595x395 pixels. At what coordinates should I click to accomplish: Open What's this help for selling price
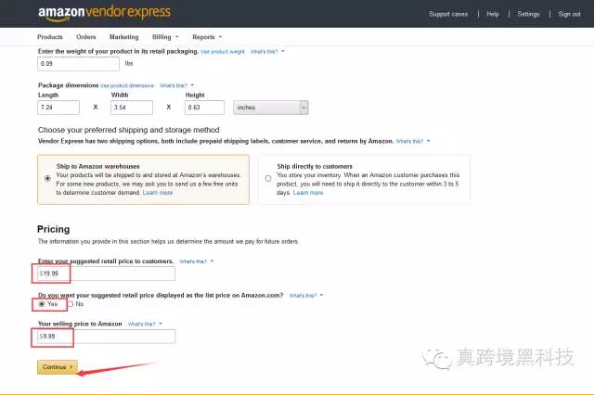point(145,325)
